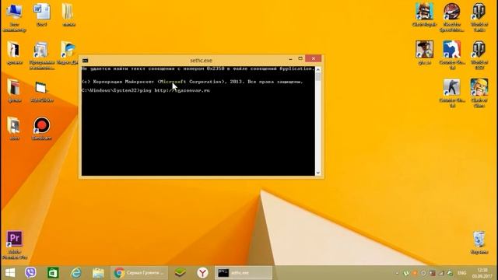Maximize the sethc.exe window
Screen dimensions: 498x280
click(300, 59)
